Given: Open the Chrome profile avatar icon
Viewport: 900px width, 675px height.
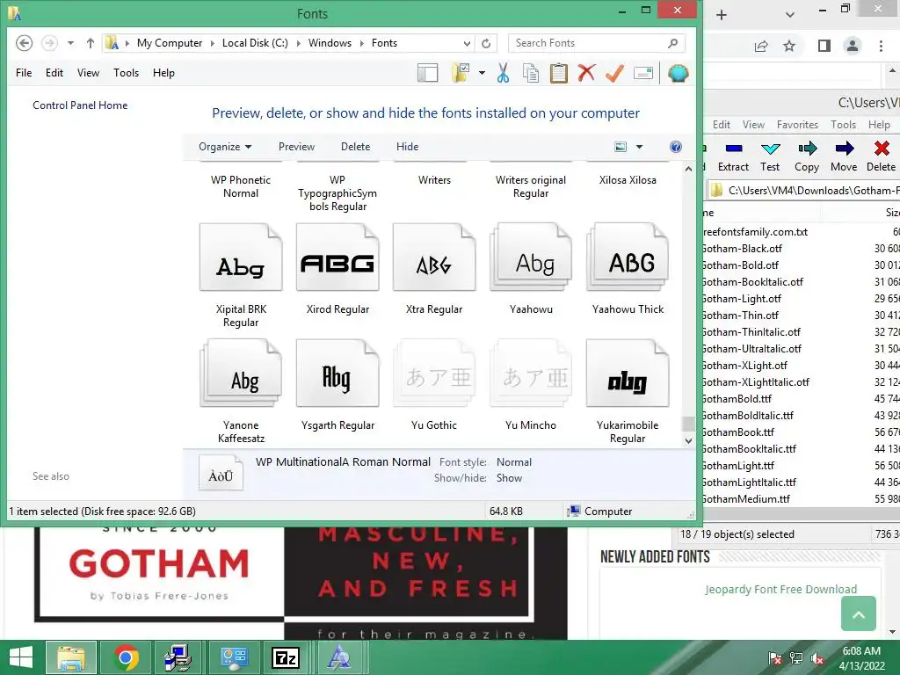Looking at the screenshot, I should click(853, 46).
